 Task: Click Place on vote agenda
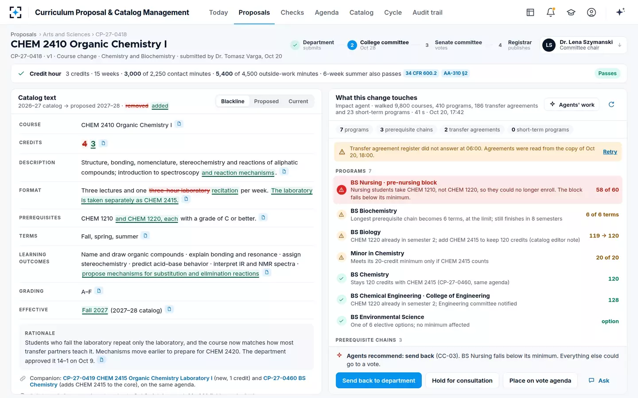540,380
